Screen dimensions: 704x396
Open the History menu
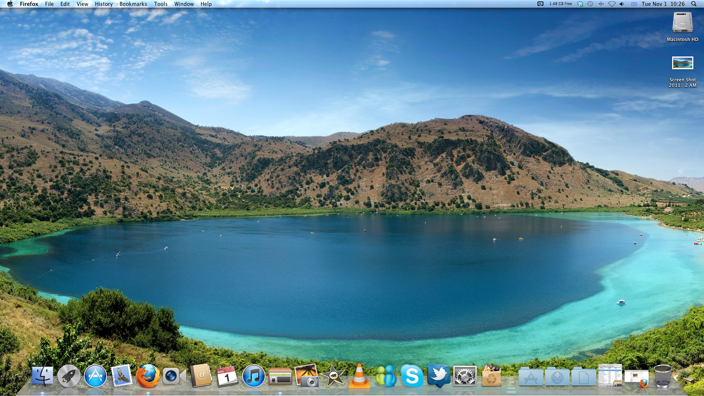104,4
